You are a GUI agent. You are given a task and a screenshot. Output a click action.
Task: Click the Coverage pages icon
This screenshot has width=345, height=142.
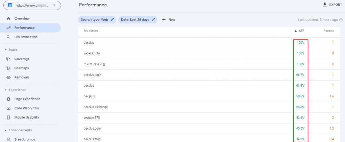tap(8, 59)
